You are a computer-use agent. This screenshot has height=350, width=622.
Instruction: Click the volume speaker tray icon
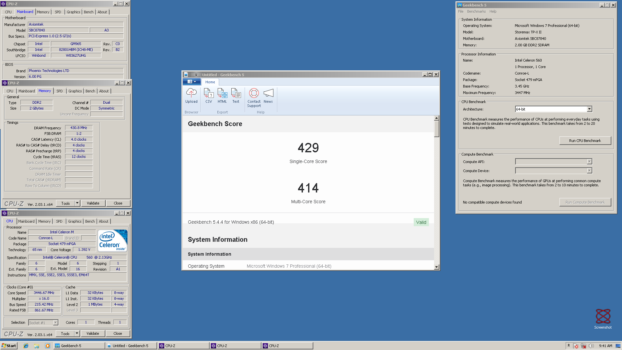tap(591, 346)
